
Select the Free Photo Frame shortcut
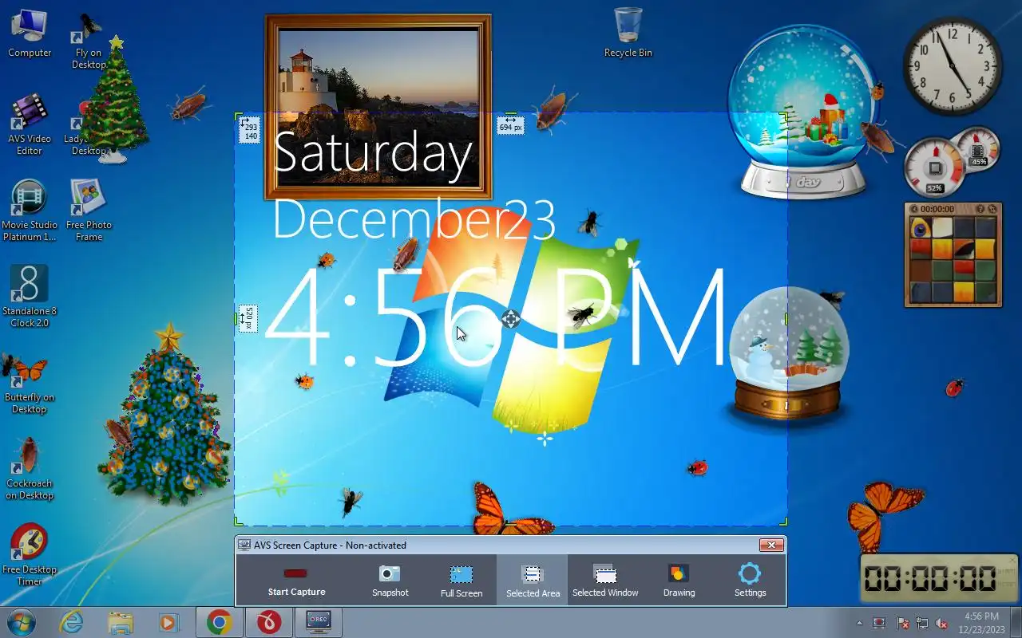pos(89,211)
